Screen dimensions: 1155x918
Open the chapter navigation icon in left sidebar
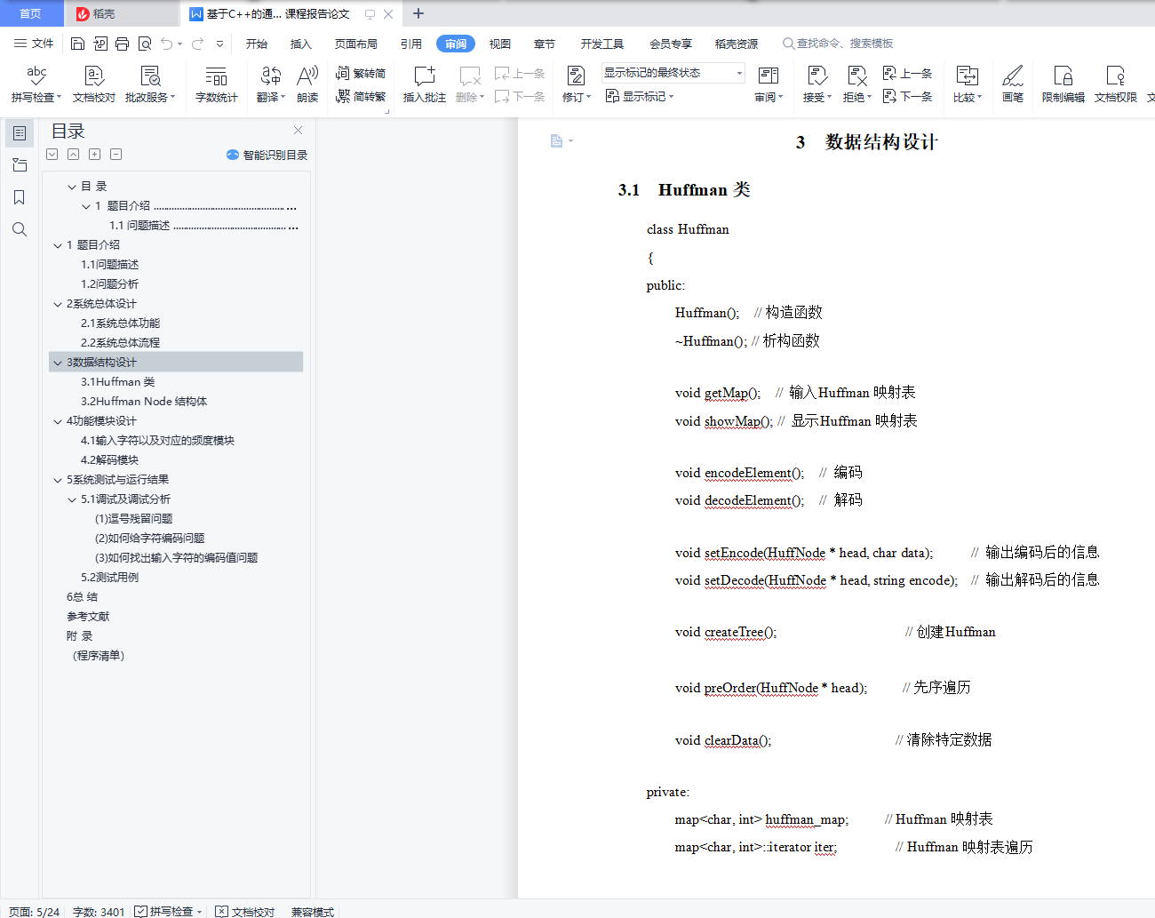tap(19, 165)
